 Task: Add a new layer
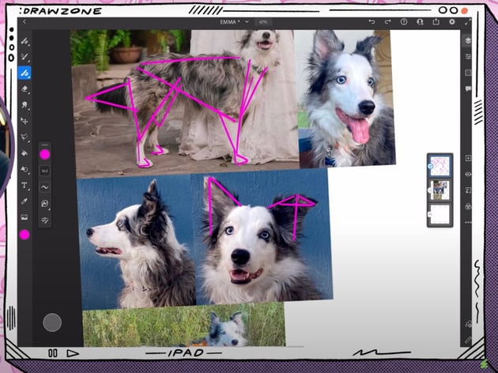click(x=468, y=158)
